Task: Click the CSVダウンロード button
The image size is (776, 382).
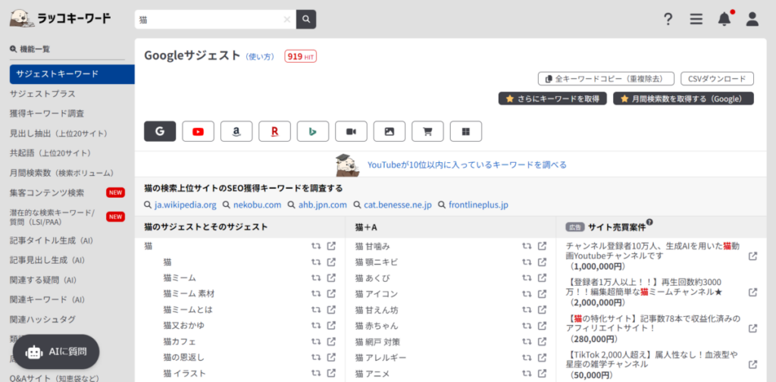Action: [x=717, y=79]
